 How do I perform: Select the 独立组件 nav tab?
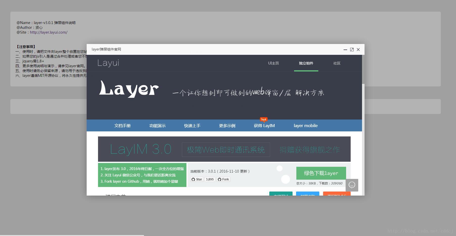pyautogui.click(x=306, y=63)
